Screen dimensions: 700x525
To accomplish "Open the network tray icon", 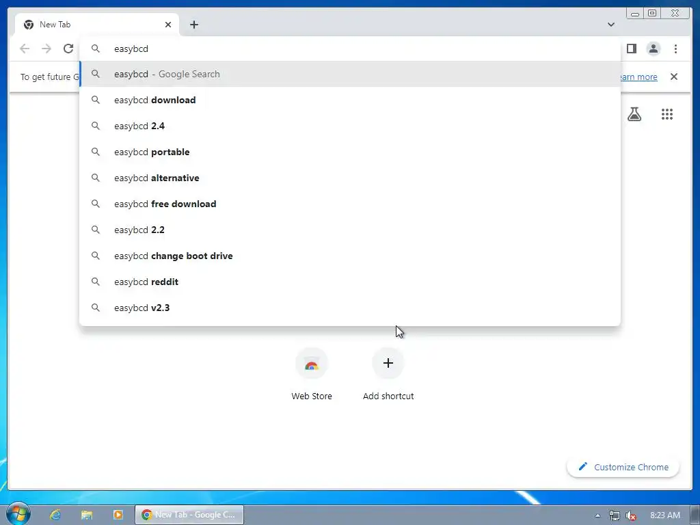I will point(615,515).
